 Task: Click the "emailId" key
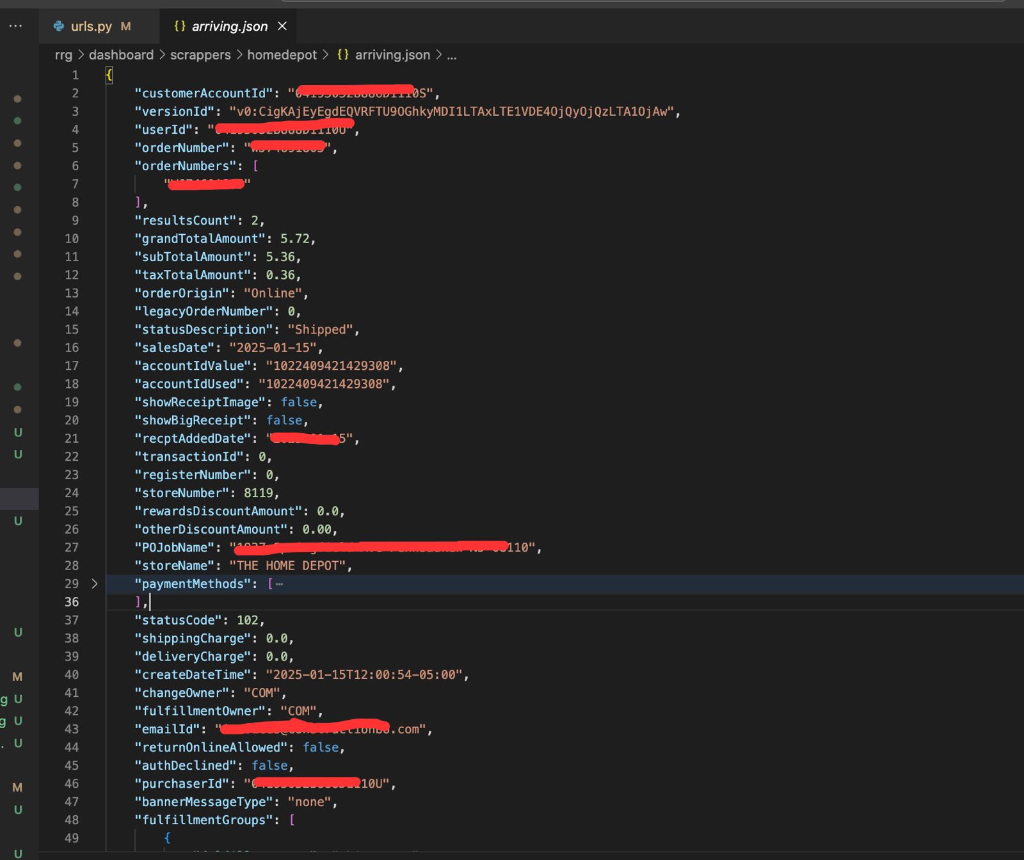click(x=167, y=729)
